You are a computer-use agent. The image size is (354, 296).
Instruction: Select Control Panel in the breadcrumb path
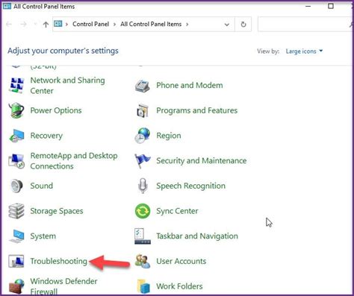(x=90, y=24)
